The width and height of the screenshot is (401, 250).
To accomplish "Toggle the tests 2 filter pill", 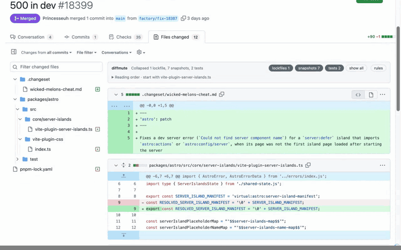I will pos(334,68).
